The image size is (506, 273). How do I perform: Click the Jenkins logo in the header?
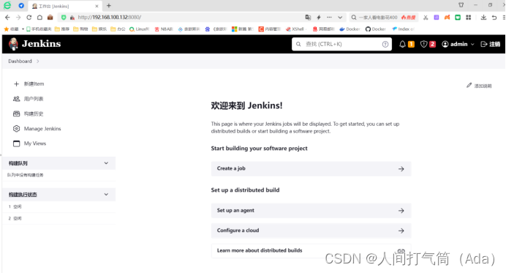click(x=35, y=44)
